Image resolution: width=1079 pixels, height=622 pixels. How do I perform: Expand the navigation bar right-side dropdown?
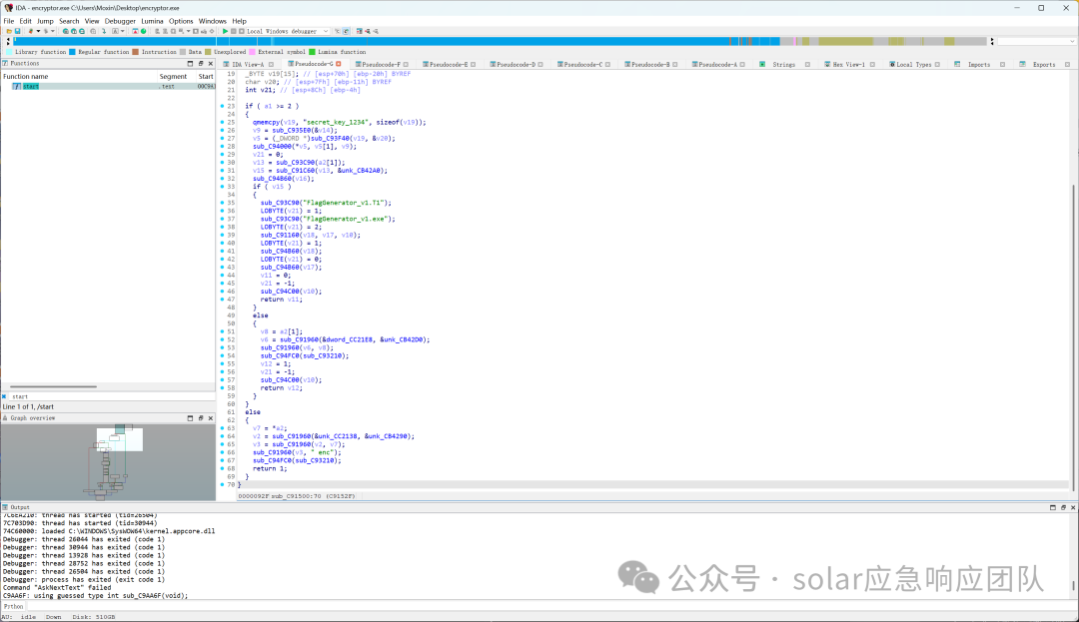(1072, 41)
